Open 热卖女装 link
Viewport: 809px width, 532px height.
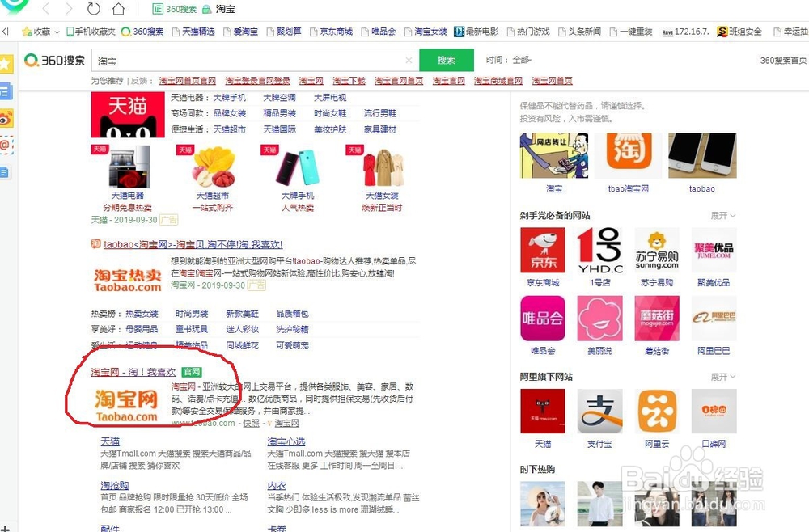tap(142, 314)
